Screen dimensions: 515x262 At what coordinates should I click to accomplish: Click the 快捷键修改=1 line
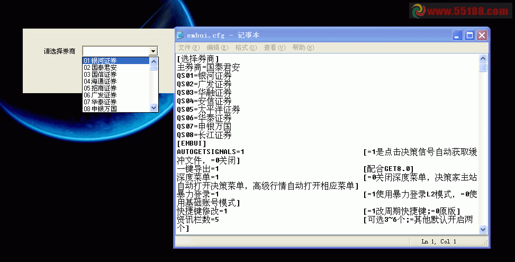tap(202, 211)
